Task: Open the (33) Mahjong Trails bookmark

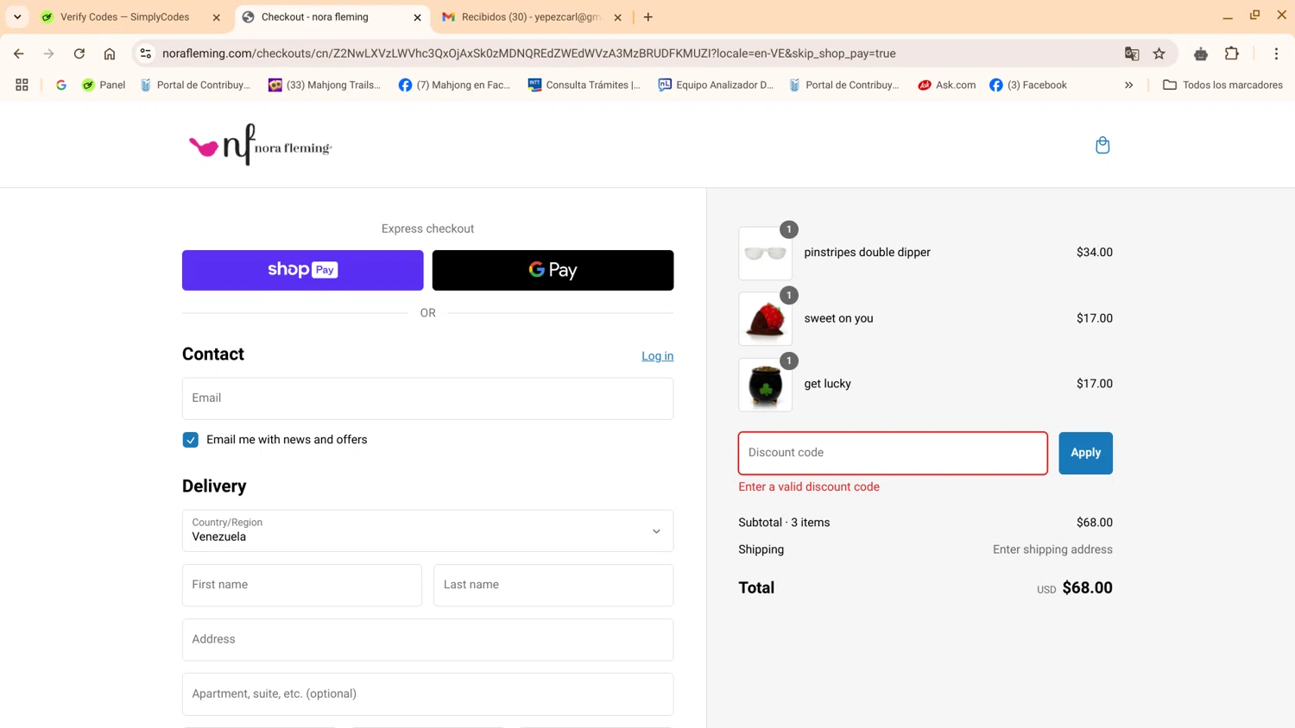Action: (325, 85)
